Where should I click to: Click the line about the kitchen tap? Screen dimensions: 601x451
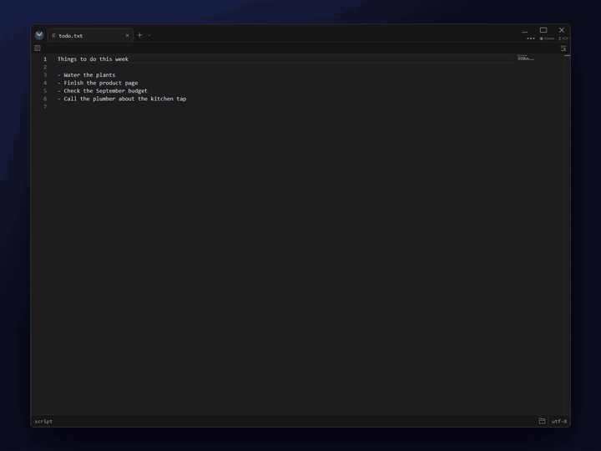point(122,99)
